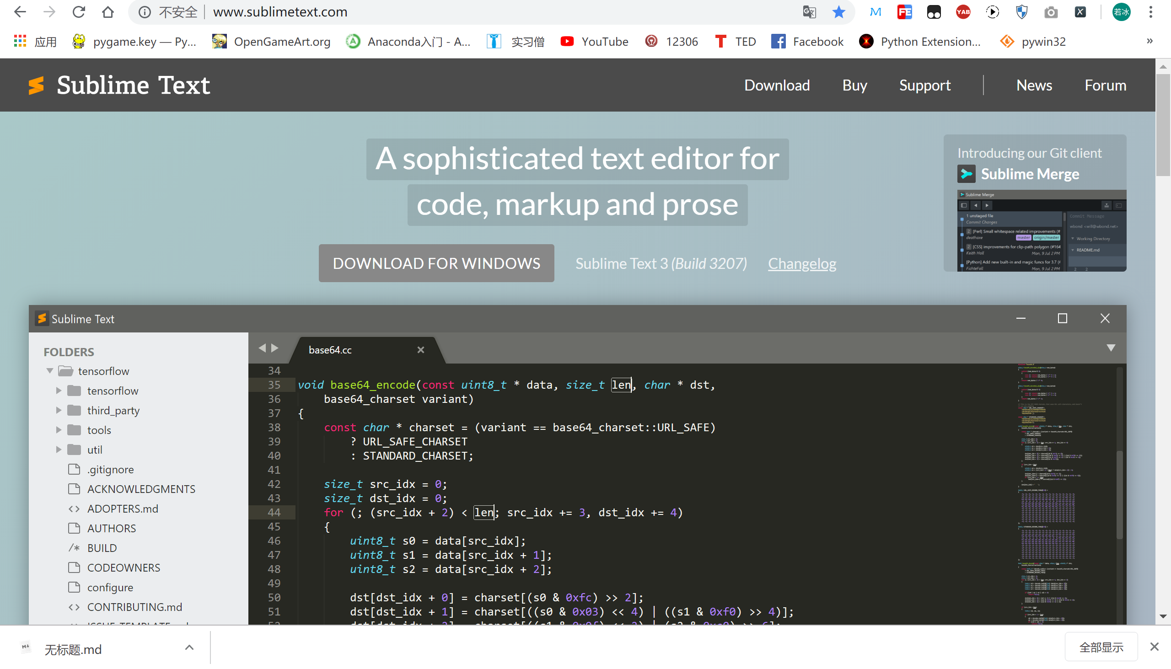Image resolution: width=1171 pixels, height=669 pixels.
Task: Open the red FE extension
Action: (904, 12)
